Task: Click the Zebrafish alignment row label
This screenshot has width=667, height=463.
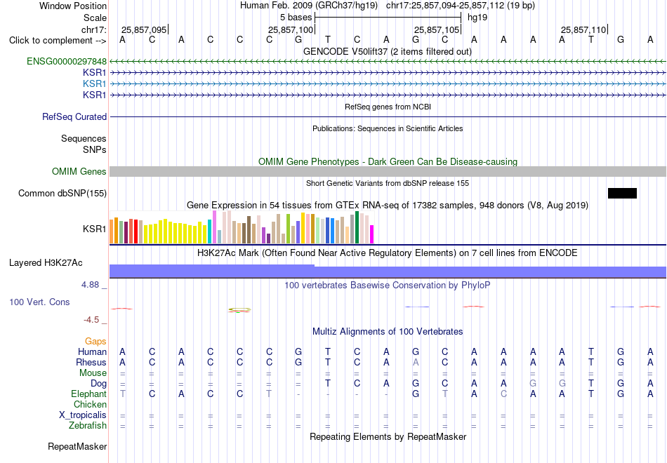Action: click(88, 425)
